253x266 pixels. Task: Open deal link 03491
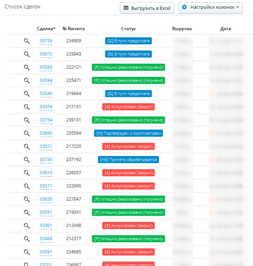tap(46, 226)
